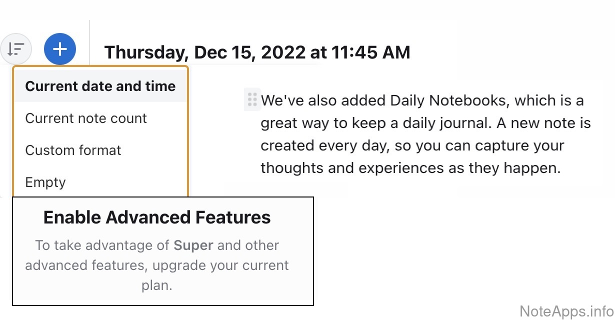This screenshot has width=615, height=321.
Task: Select "Current date and time" title option
Action: [100, 86]
